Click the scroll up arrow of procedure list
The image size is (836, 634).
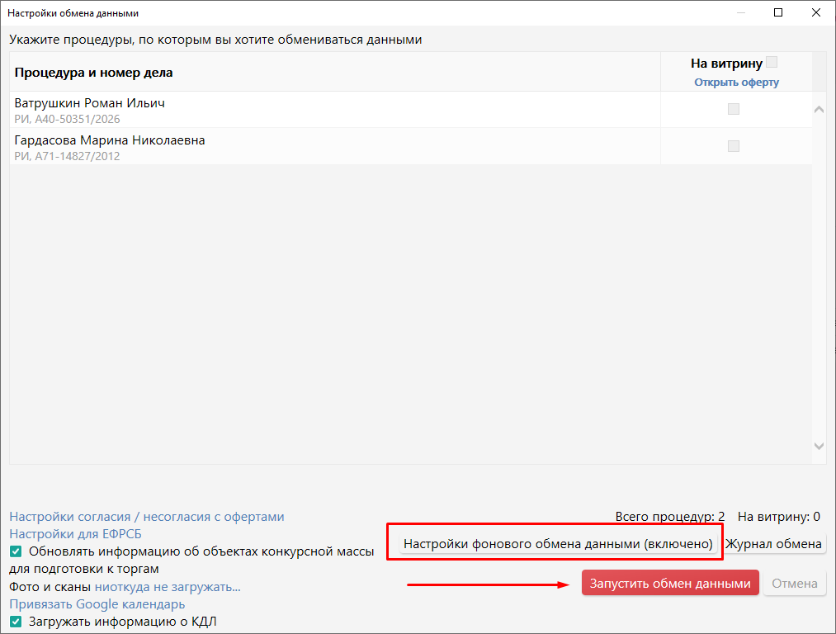click(819, 110)
